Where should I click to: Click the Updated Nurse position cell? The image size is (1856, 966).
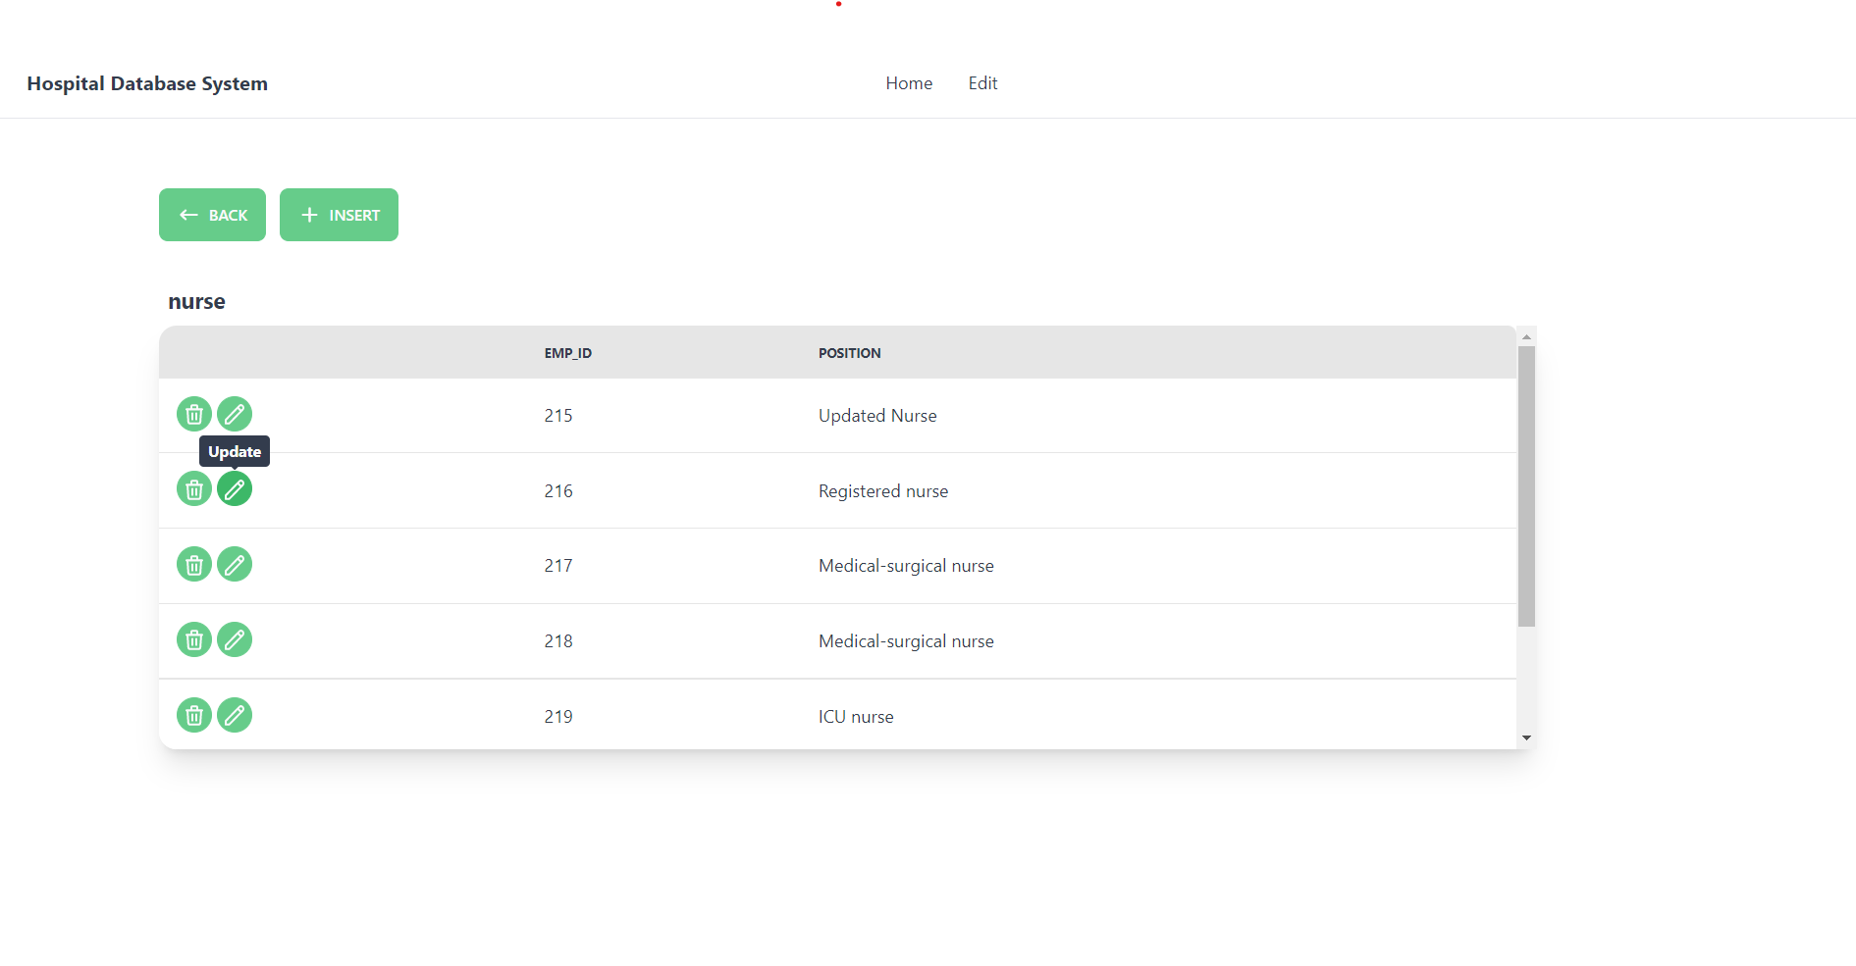click(x=877, y=416)
